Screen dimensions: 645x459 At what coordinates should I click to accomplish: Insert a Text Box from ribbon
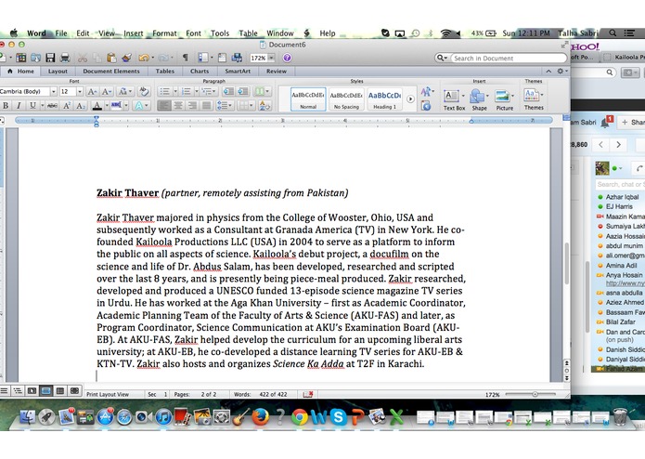(x=454, y=100)
